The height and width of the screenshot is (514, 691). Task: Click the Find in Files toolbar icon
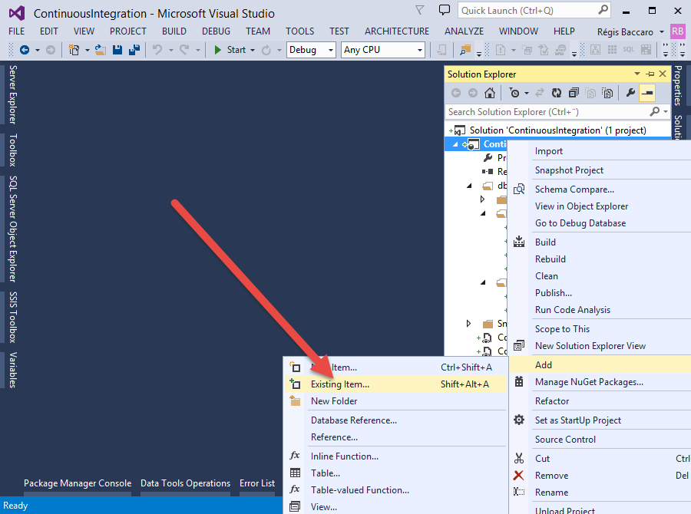465,50
